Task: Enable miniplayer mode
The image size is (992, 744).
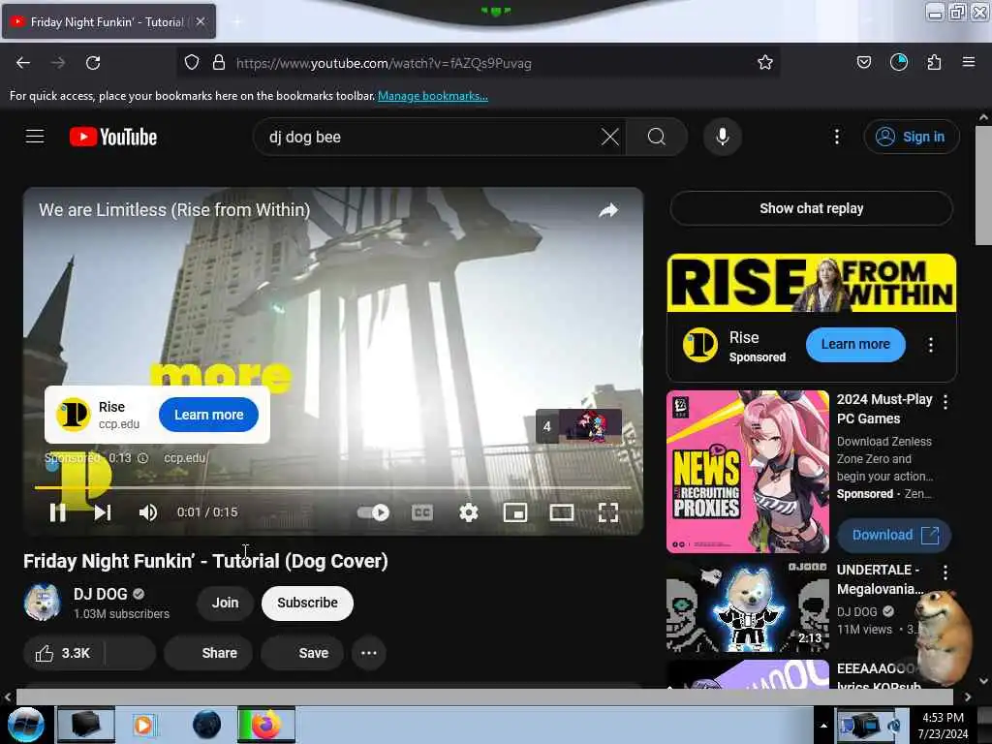Action: coord(515,512)
